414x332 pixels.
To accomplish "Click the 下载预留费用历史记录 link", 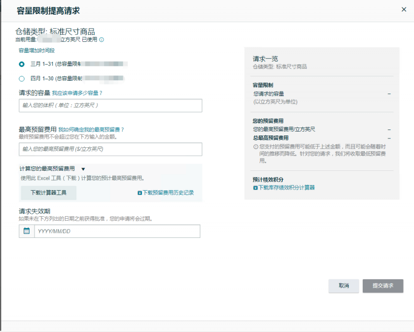I will [168, 193].
